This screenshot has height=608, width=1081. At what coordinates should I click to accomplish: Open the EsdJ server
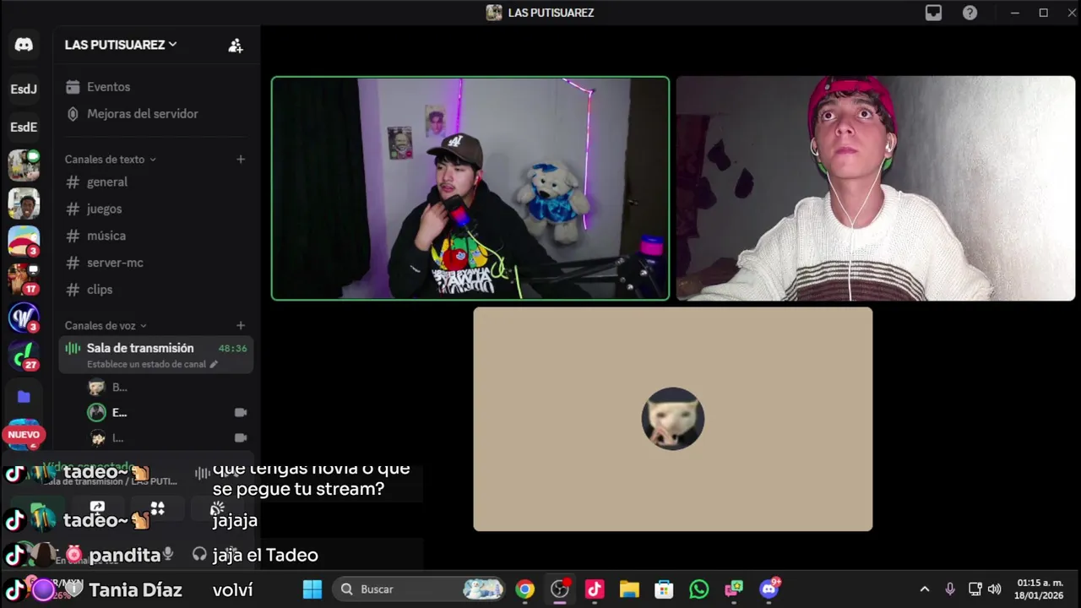[24, 89]
